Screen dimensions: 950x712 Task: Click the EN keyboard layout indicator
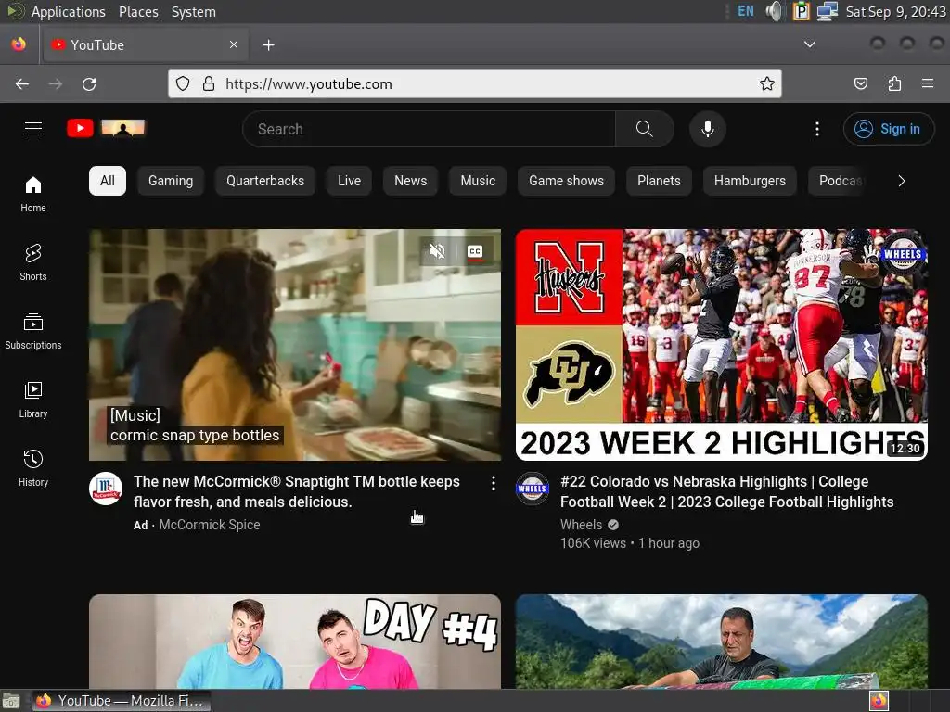pyautogui.click(x=746, y=11)
